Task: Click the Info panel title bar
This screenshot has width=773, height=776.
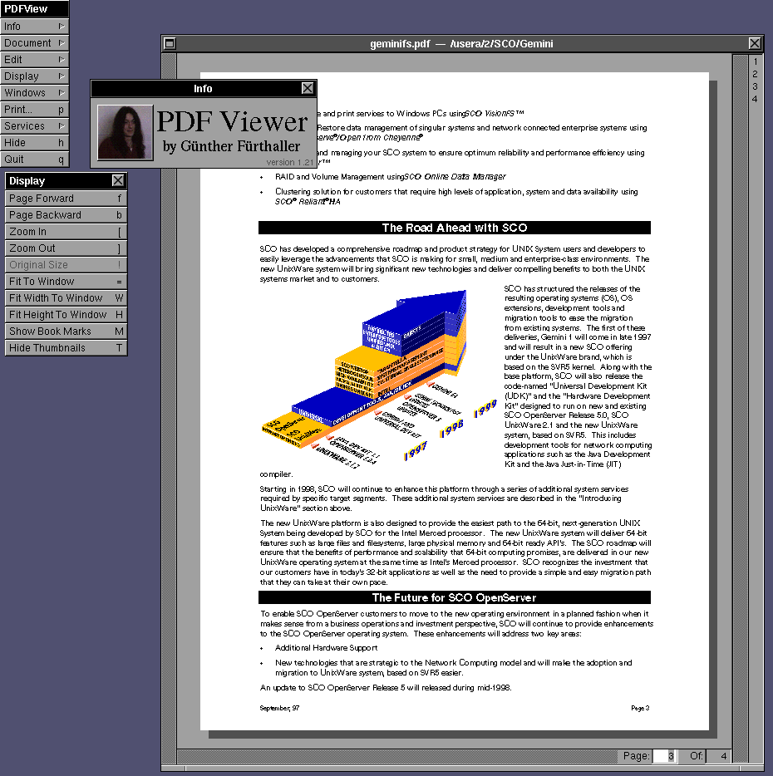Action: [203, 89]
